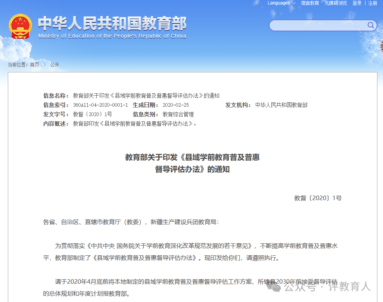Screen dimensions: 383x302
Task: Click the search magnifier icon
Action: (x=371, y=25)
